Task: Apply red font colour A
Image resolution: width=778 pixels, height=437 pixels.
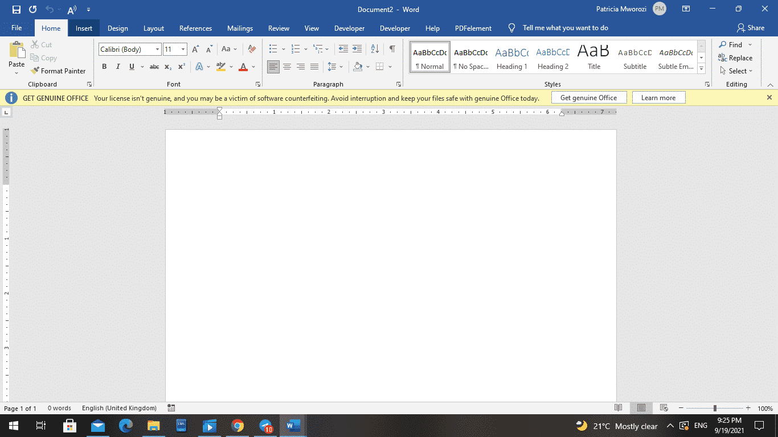Action: (x=243, y=67)
